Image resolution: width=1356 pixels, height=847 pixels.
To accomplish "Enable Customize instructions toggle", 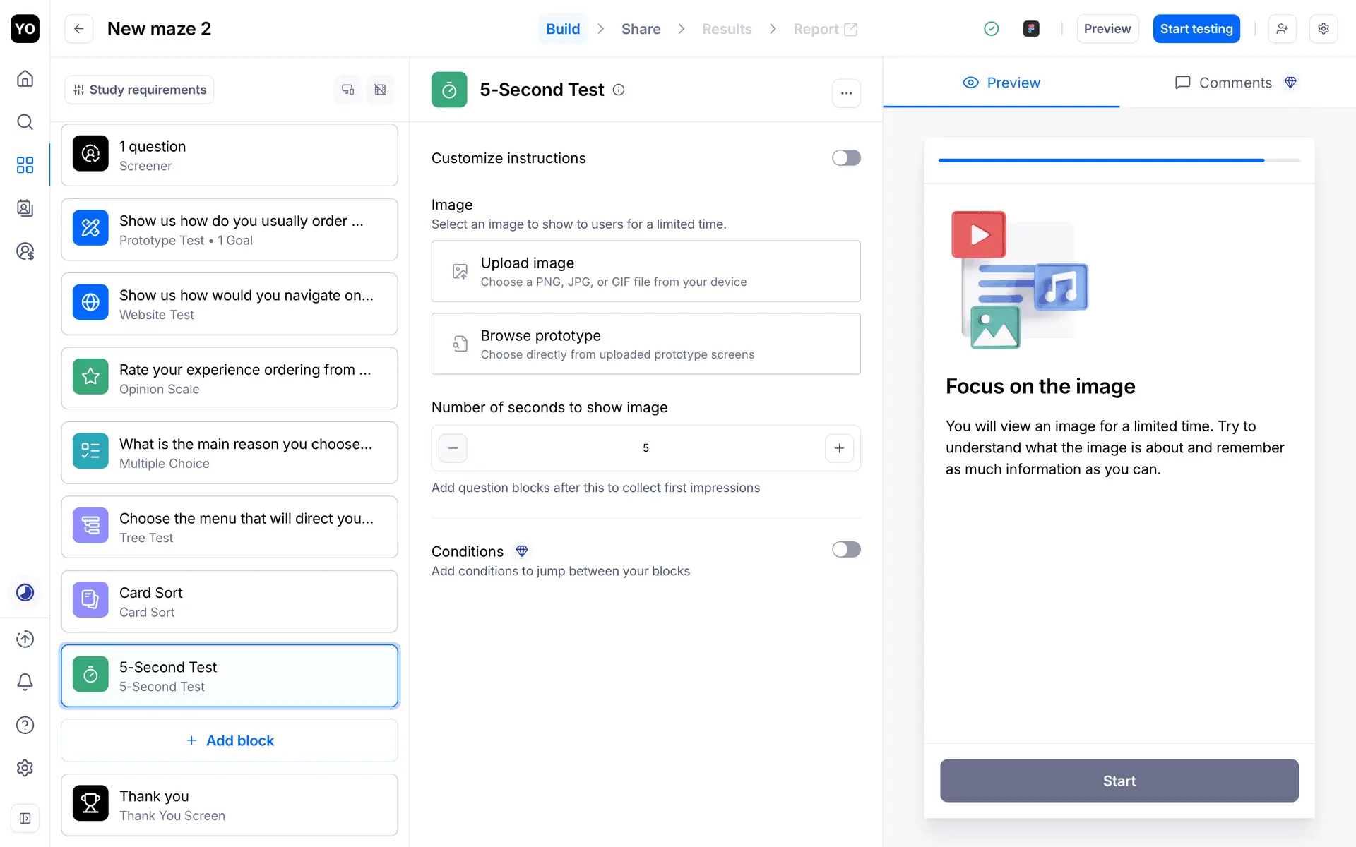I will (x=846, y=158).
